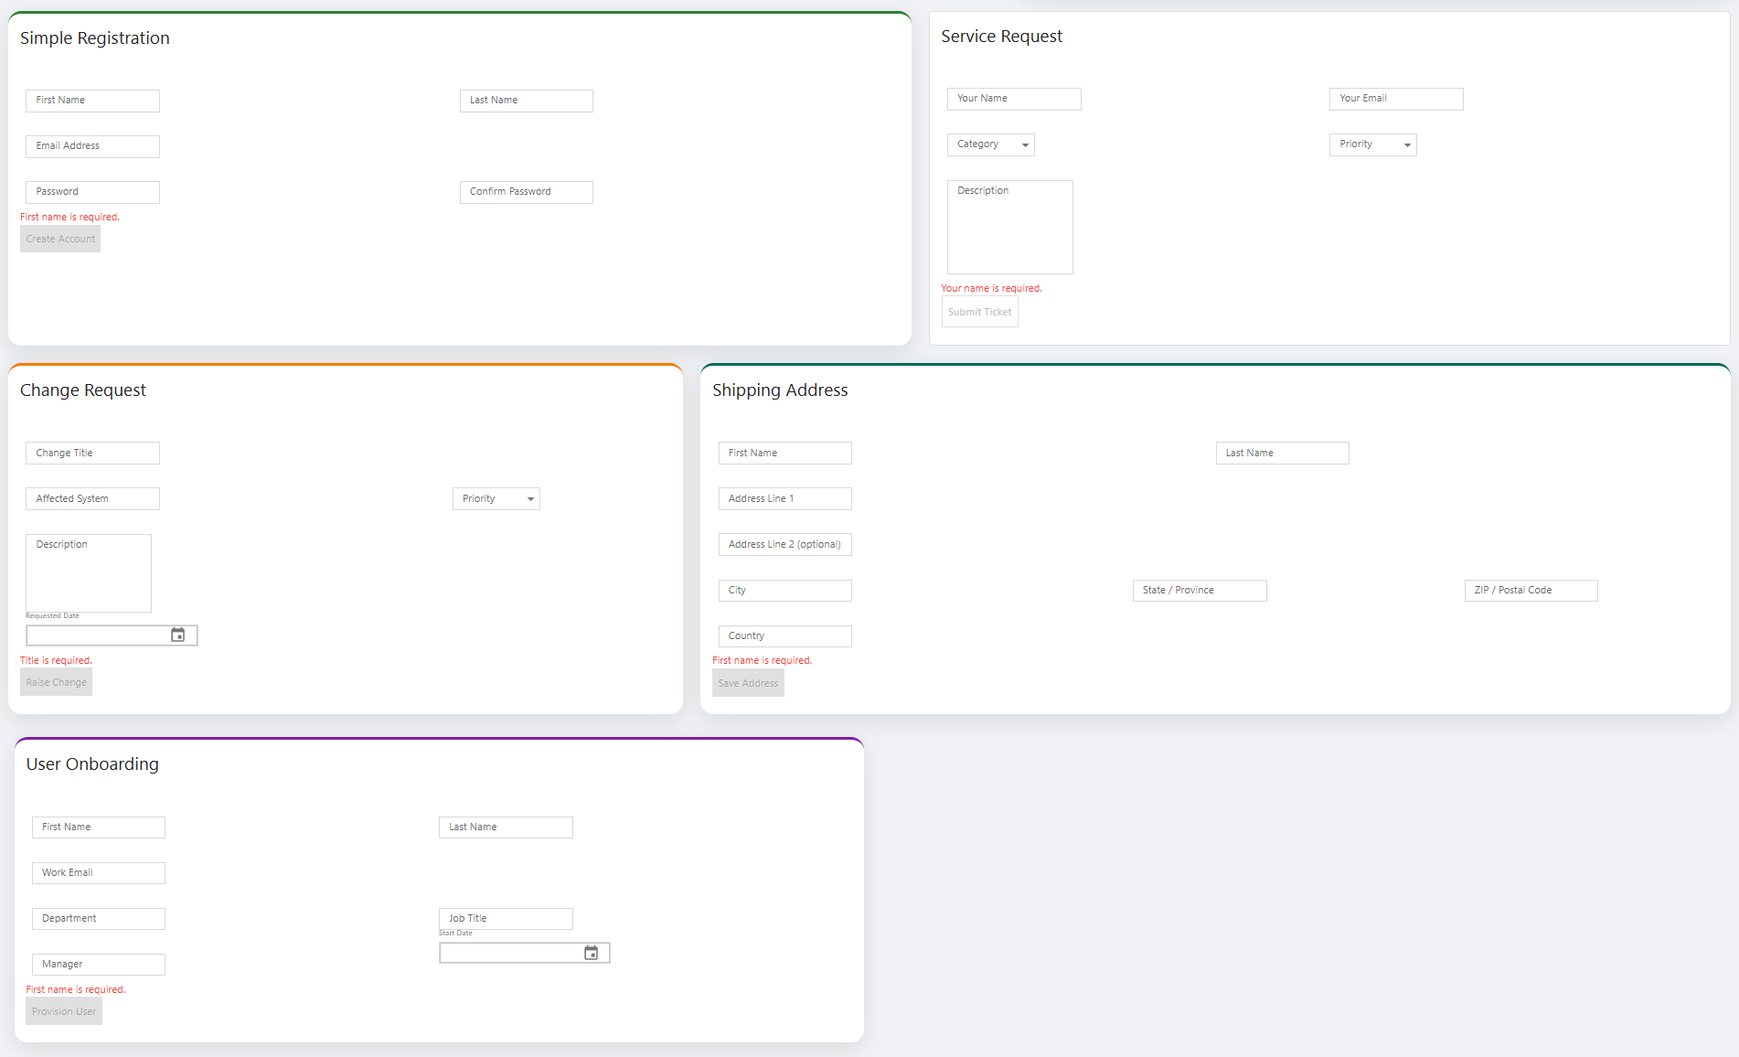This screenshot has height=1057, width=1739.
Task: Expand the Category dropdown in Service Request
Action: pos(991,144)
